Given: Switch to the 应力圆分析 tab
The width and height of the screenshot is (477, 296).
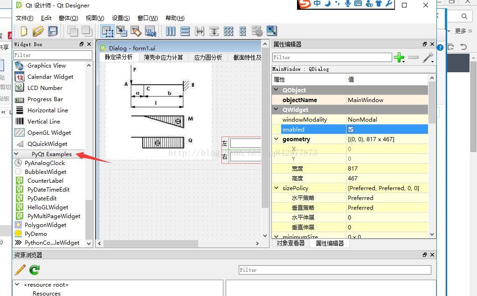Looking at the screenshot, I should (x=208, y=57).
